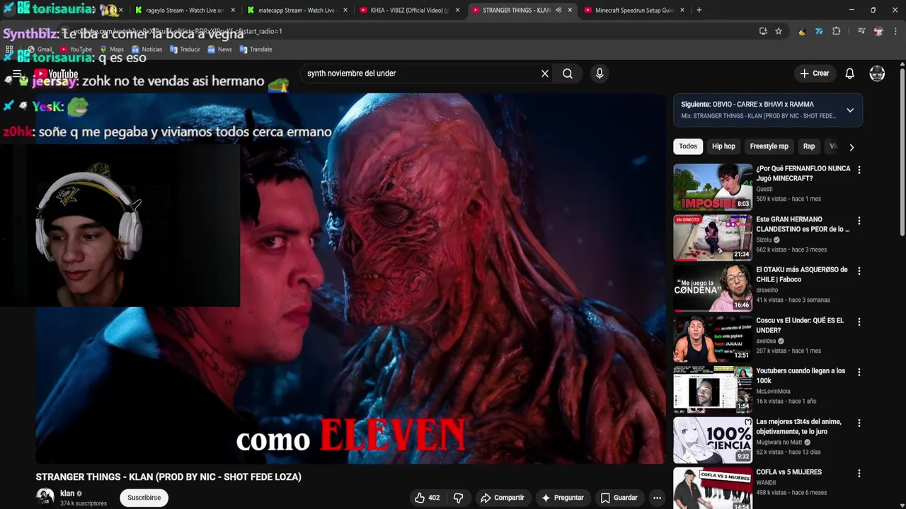
Task: Open the YouTube account avatar menu
Action: (x=877, y=74)
